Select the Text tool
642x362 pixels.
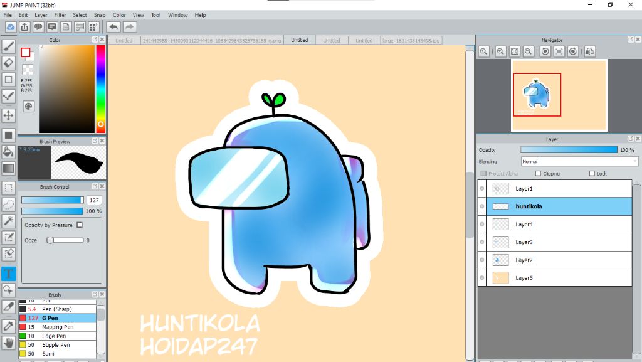coord(9,274)
